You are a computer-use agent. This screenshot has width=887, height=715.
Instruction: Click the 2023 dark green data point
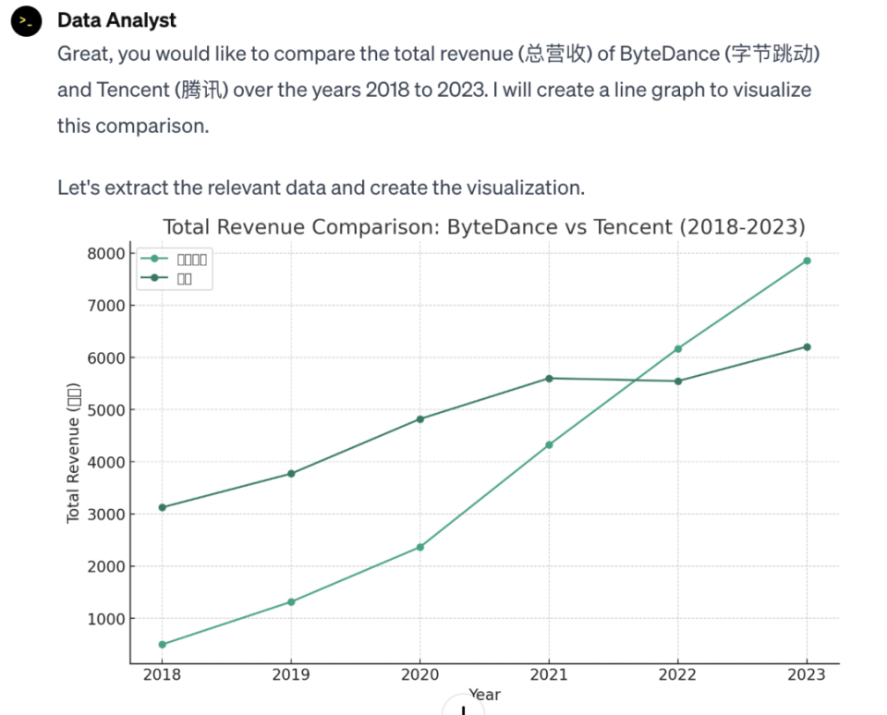tap(807, 347)
